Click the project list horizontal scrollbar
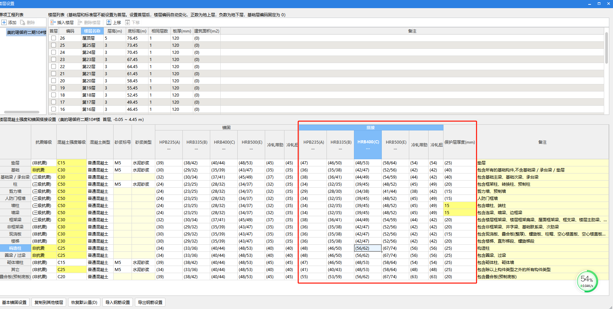The height and width of the screenshot is (309, 613). (22, 112)
